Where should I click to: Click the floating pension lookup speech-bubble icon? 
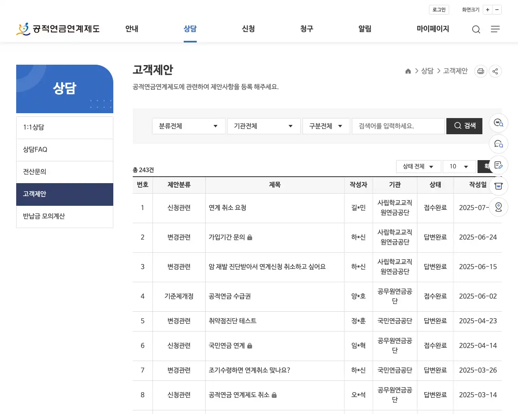click(498, 123)
